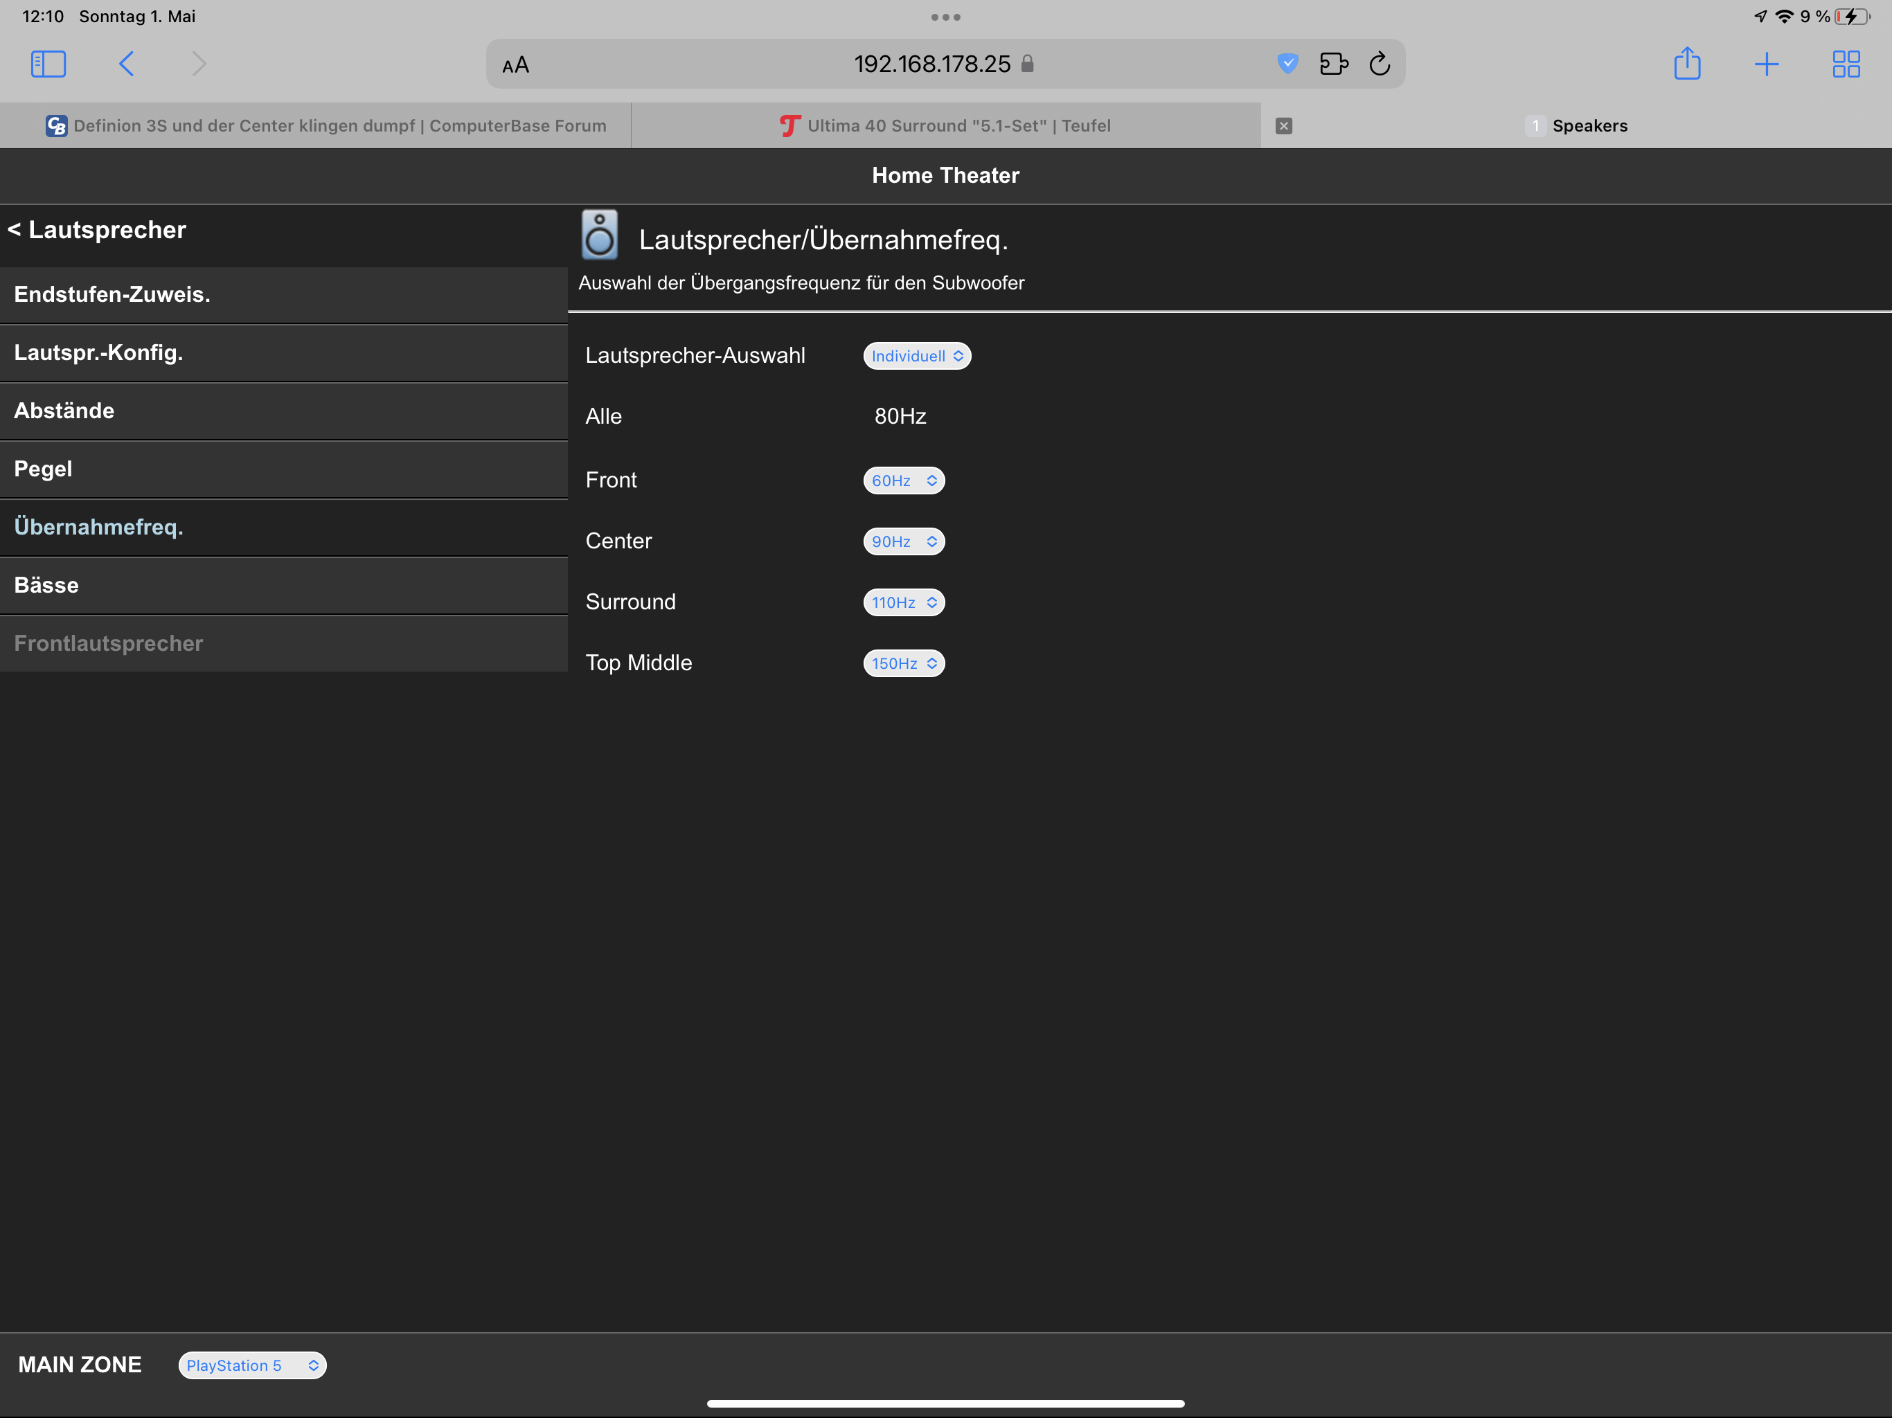Close the Speakers tab
This screenshot has width=1892, height=1418.
1283,126
